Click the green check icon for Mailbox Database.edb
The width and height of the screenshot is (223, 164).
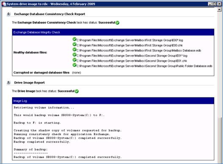point(74,50)
